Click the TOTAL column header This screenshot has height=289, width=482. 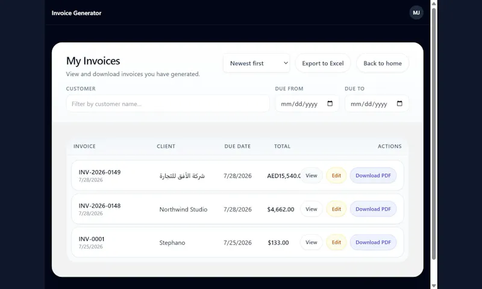282,146
